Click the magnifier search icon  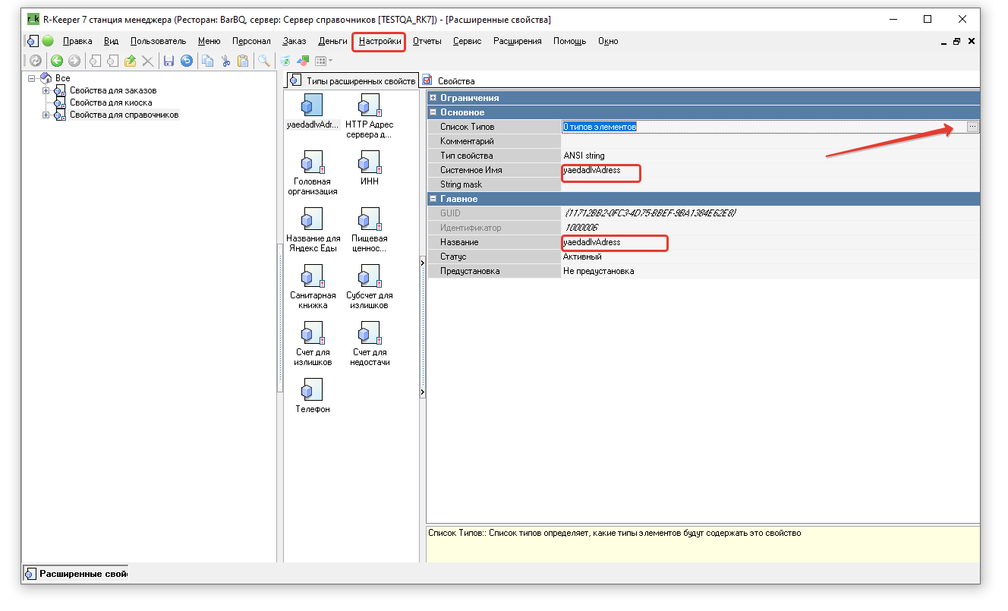(263, 61)
